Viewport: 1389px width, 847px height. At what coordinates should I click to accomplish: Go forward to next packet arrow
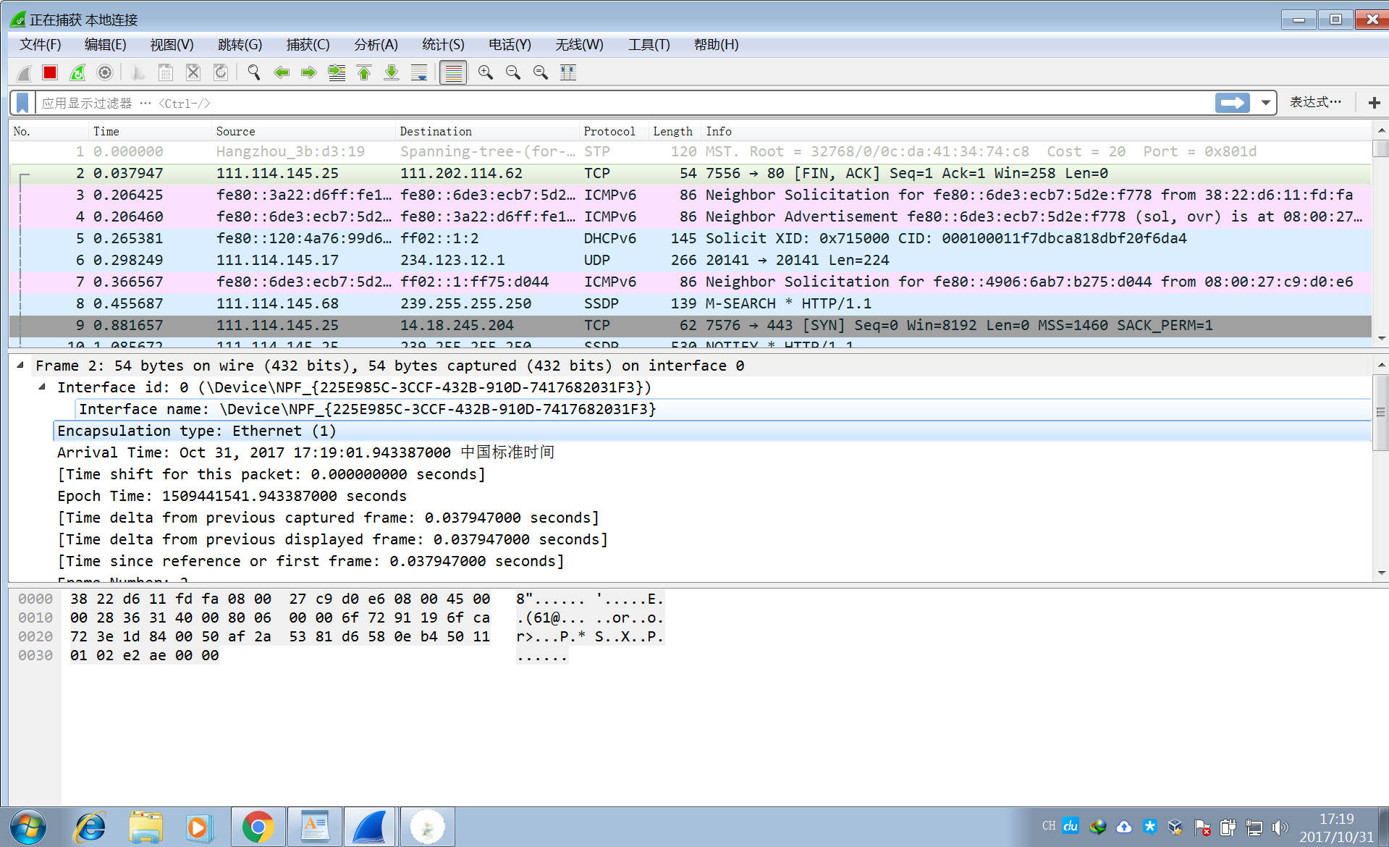pyautogui.click(x=309, y=72)
